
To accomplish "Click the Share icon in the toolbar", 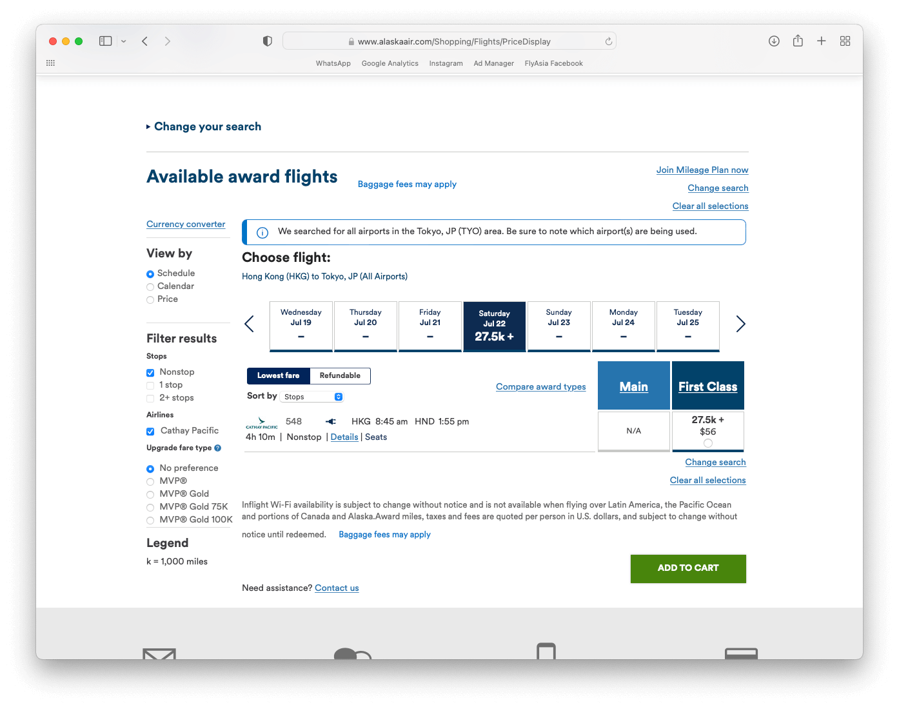I will point(798,41).
